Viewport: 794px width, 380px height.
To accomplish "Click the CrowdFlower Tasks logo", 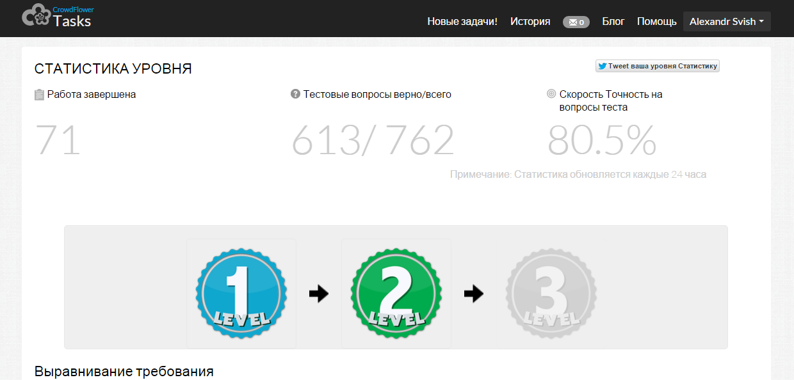I will tap(56, 17).
